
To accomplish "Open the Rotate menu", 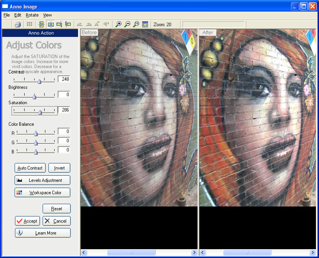I will (x=32, y=15).
